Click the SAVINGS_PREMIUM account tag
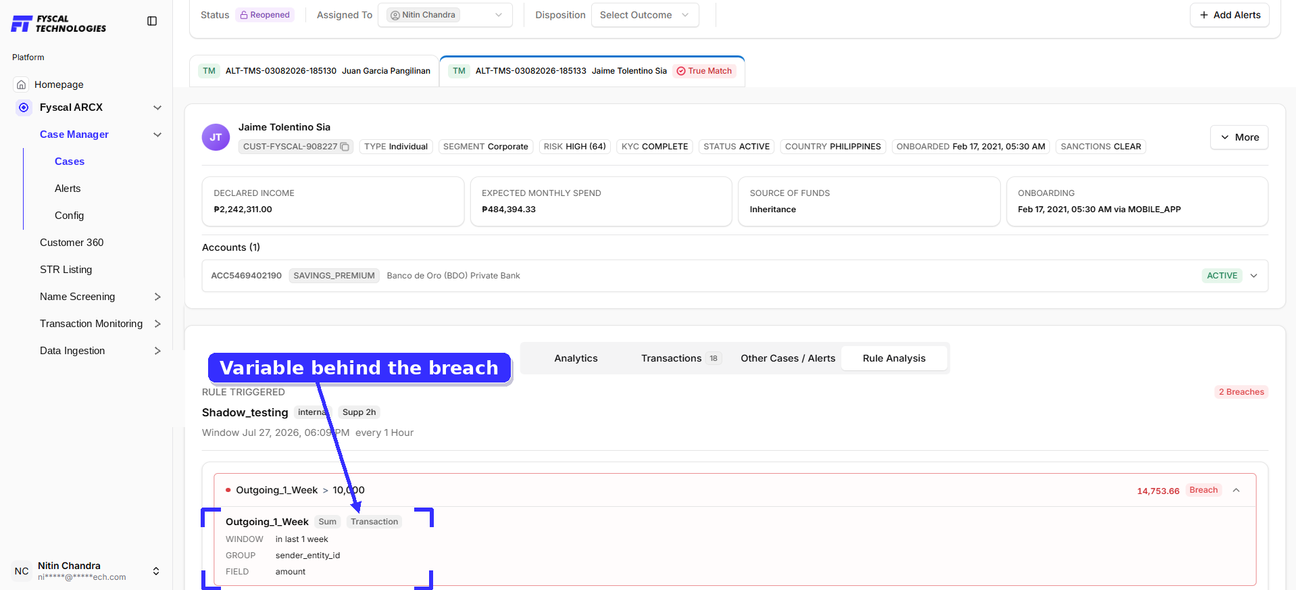The height and width of the screenshot is (590, 1296). click(x=334, y=276)
